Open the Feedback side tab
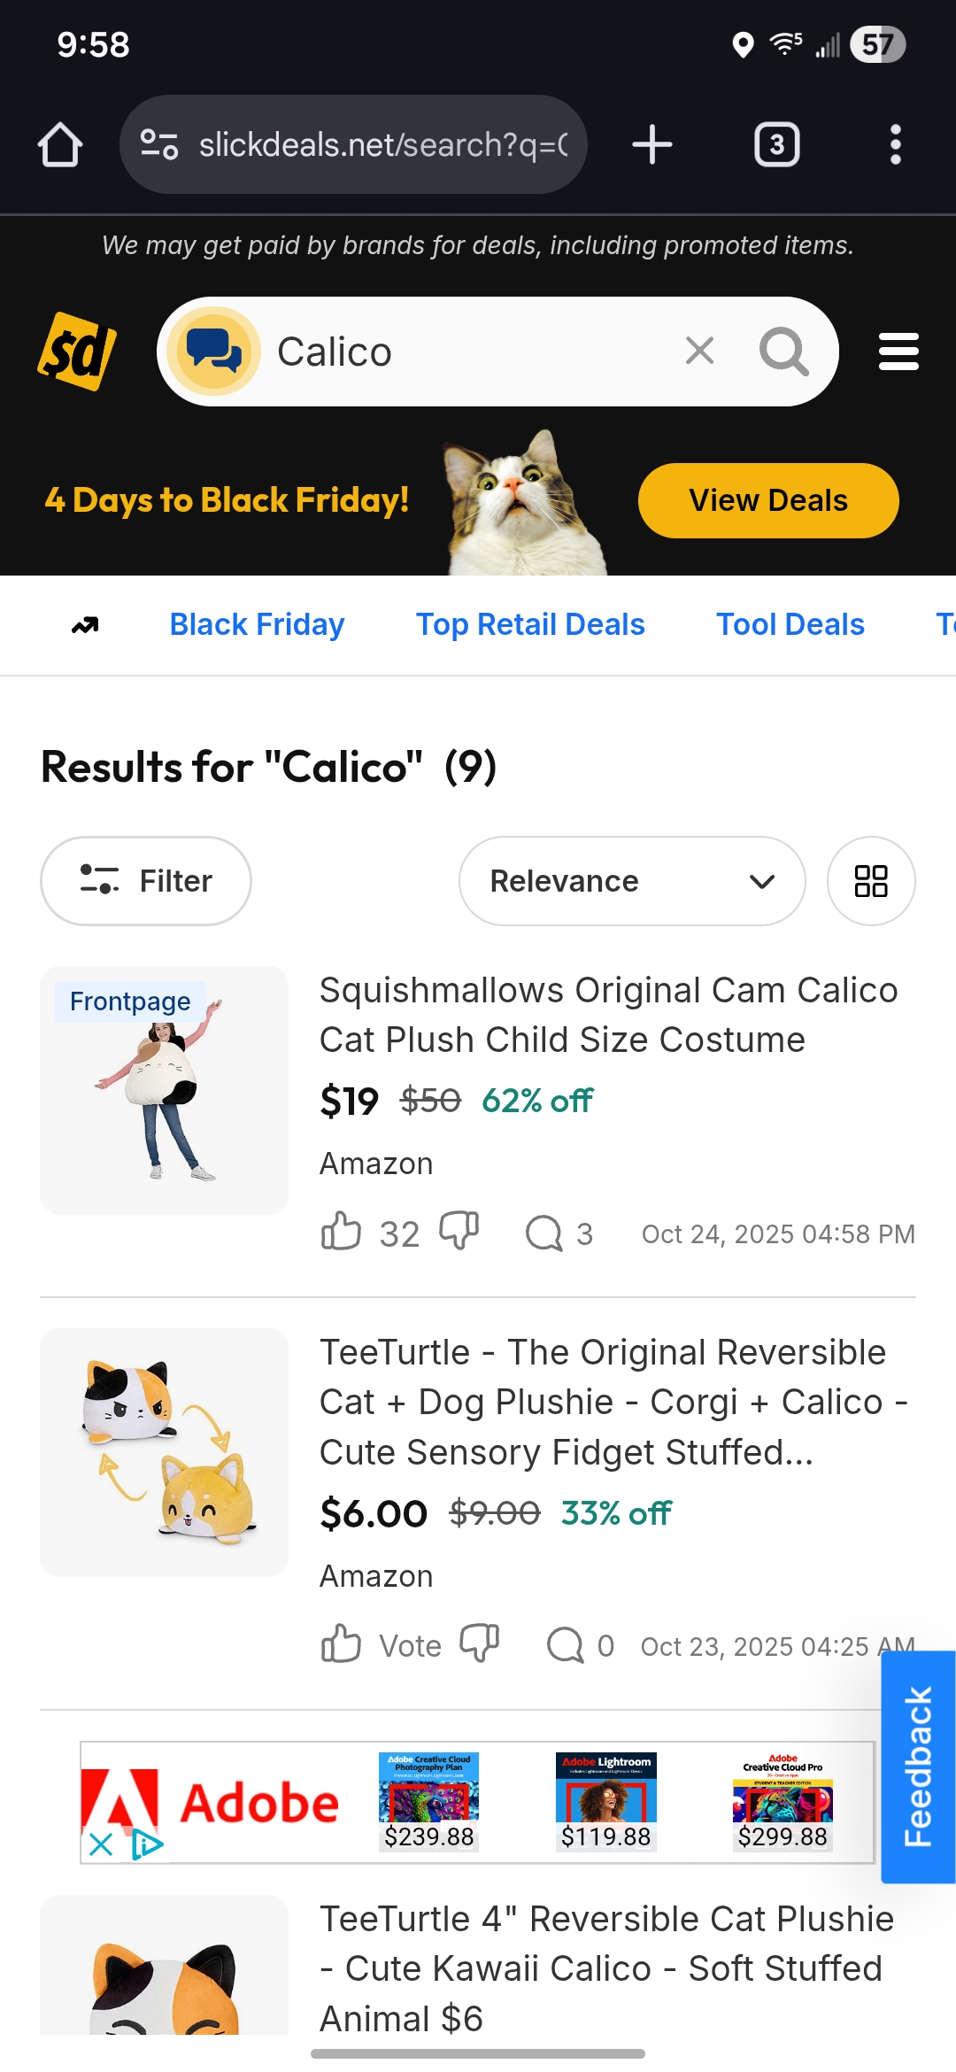The height and width of the screenshot is (2072, 956). [x=918, y=1767]
